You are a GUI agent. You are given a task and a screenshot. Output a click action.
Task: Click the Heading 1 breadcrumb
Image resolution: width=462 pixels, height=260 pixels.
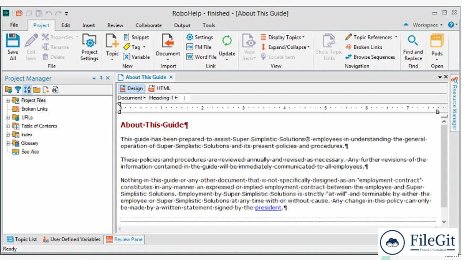pyautogui.click(x=162, y=98)
